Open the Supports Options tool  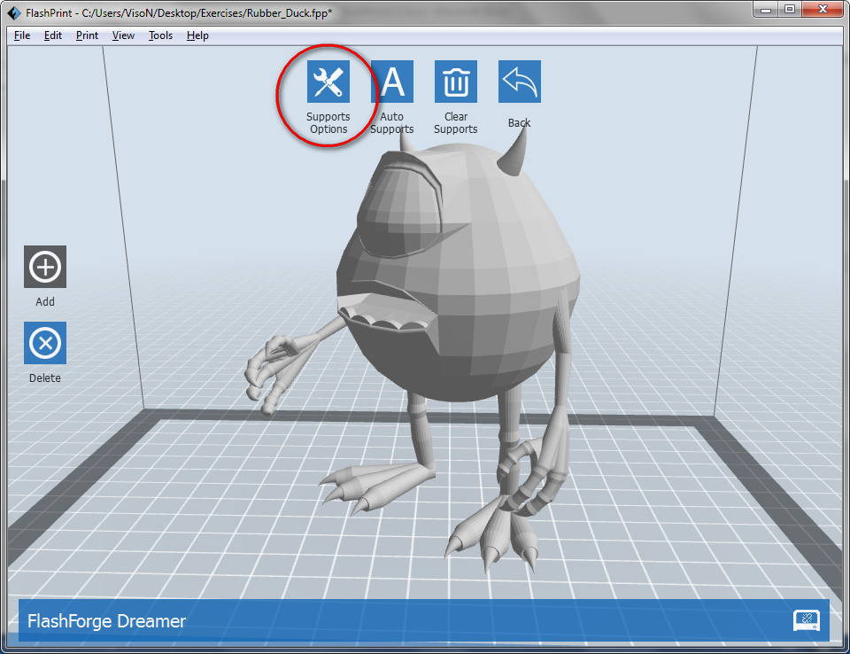point(328,82)
